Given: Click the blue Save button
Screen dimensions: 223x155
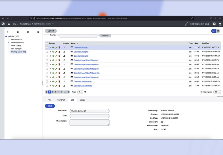Looking at the screenshot, I should (x=50, y=106).
